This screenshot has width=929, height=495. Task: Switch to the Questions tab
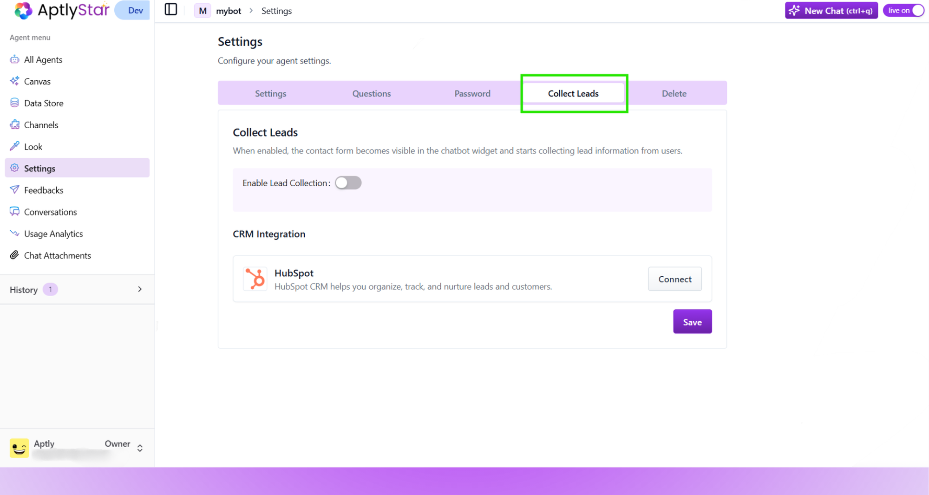point(371,93)
